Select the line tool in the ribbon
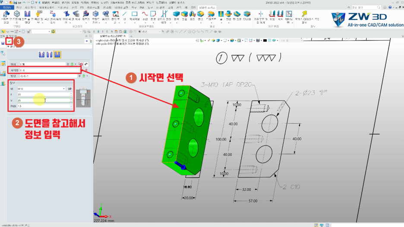The image size is (404, 227). pyautogui.click(x=125, y=14)
